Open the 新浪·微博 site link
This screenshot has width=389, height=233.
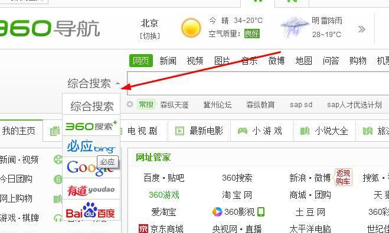pyautogui.click(x=310, y=178)
